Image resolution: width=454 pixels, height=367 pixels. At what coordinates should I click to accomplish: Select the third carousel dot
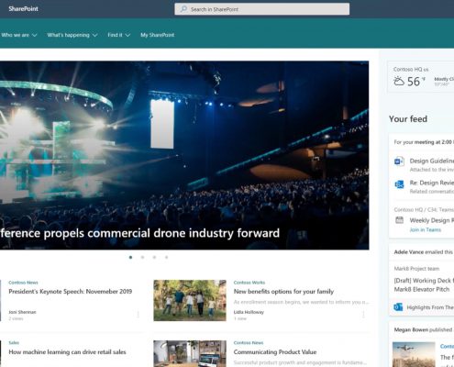tap(154, 257)
